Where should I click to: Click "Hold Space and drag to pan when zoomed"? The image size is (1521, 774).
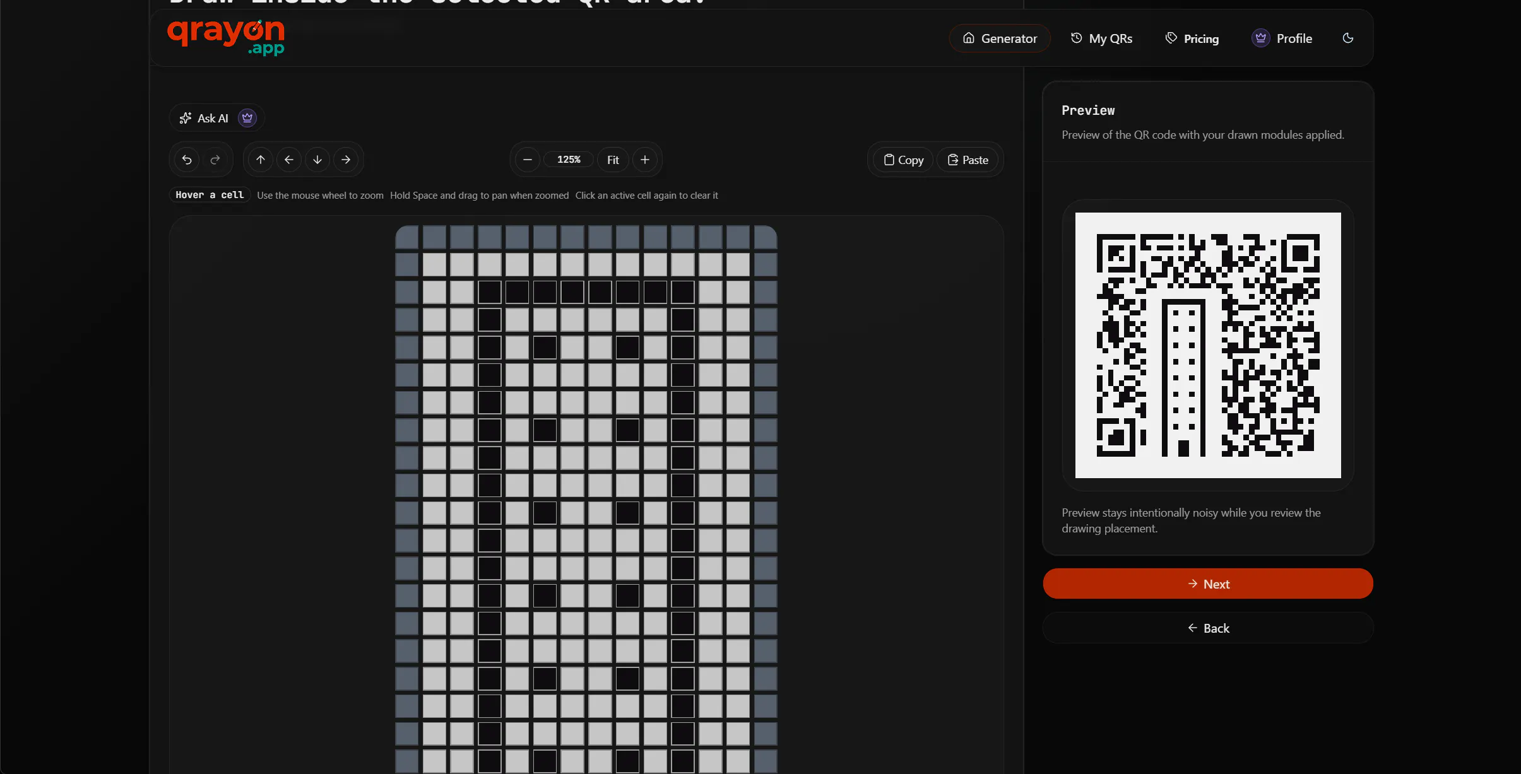click(x=479, y=196)
